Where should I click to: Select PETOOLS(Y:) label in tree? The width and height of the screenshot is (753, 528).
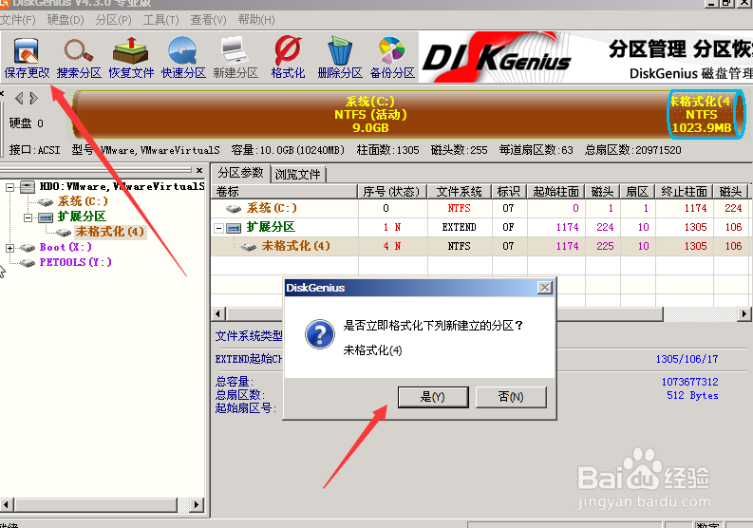pyautogui.click(x=75, y=263)
